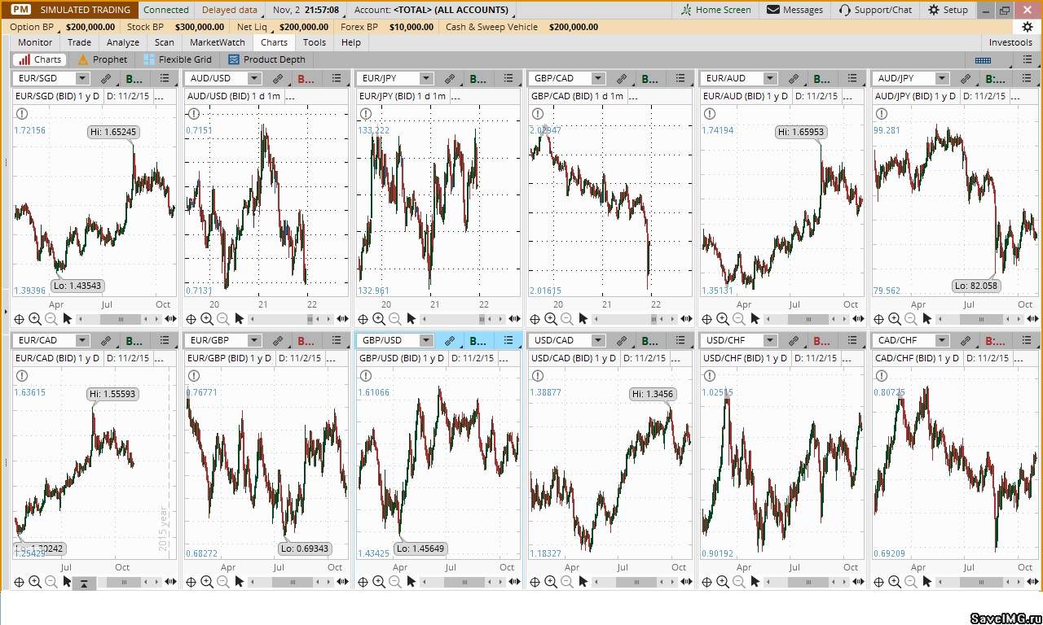
Task: Toggle the pin-to-bottom button under EUR/CAD chart
Action: coord(84,582)
